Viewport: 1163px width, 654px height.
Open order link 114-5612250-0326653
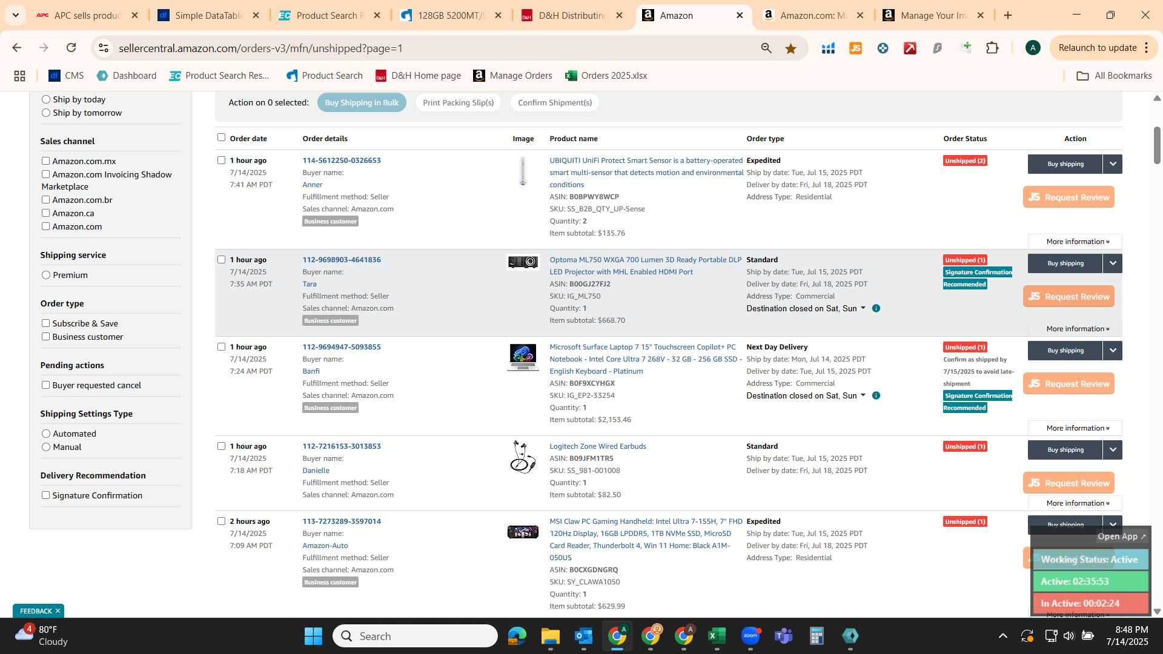[342, 160]
